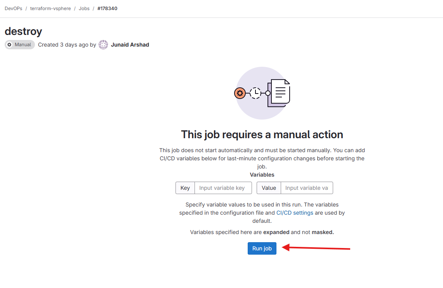Screen dimensions: 443x288
Task: Select job #178340 in breadcrumb
Action: [108, 9]
